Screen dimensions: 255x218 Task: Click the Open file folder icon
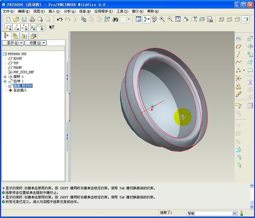coord(16,20)
